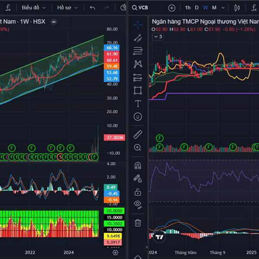The width and height of the screenshot is (259, 259).
Task: Click the 52.79 price label
Action: pos(112,79)
